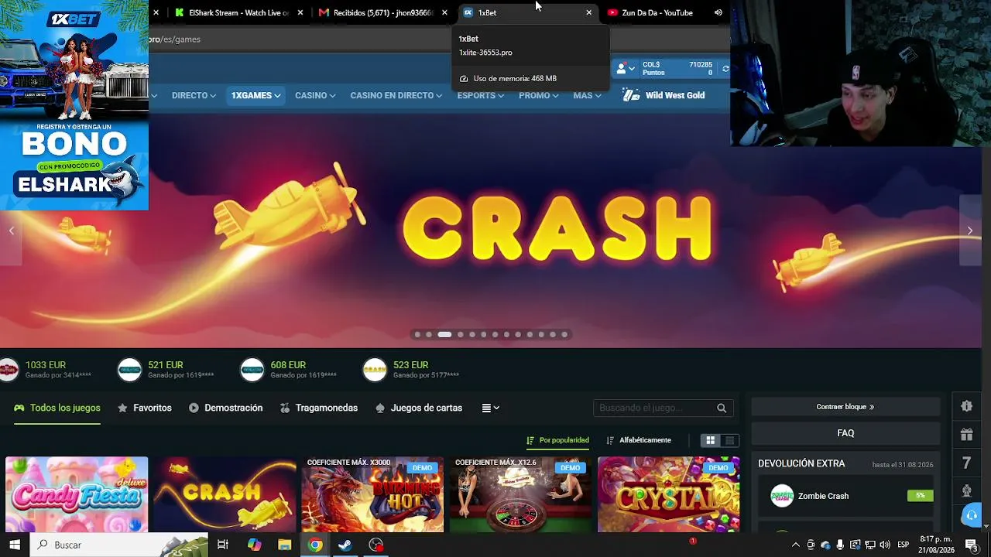The height and width of the screenshot is (557, 991).
Task: Open the Windows Start menu
Action: tap(14, 545)
